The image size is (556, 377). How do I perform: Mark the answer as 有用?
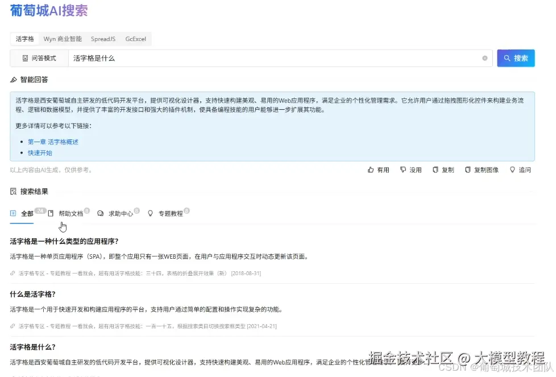tap(379, 170)
